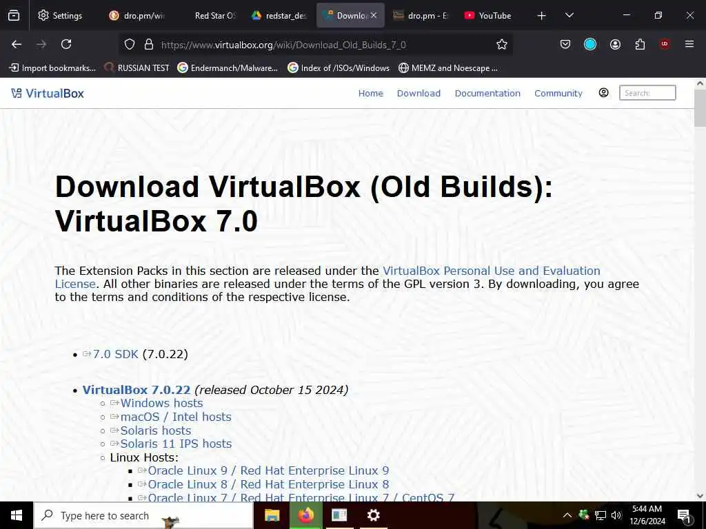Open Community in VirtualBox navigation
The height and width of the screenshot is (529, 706).
[558, 93]
